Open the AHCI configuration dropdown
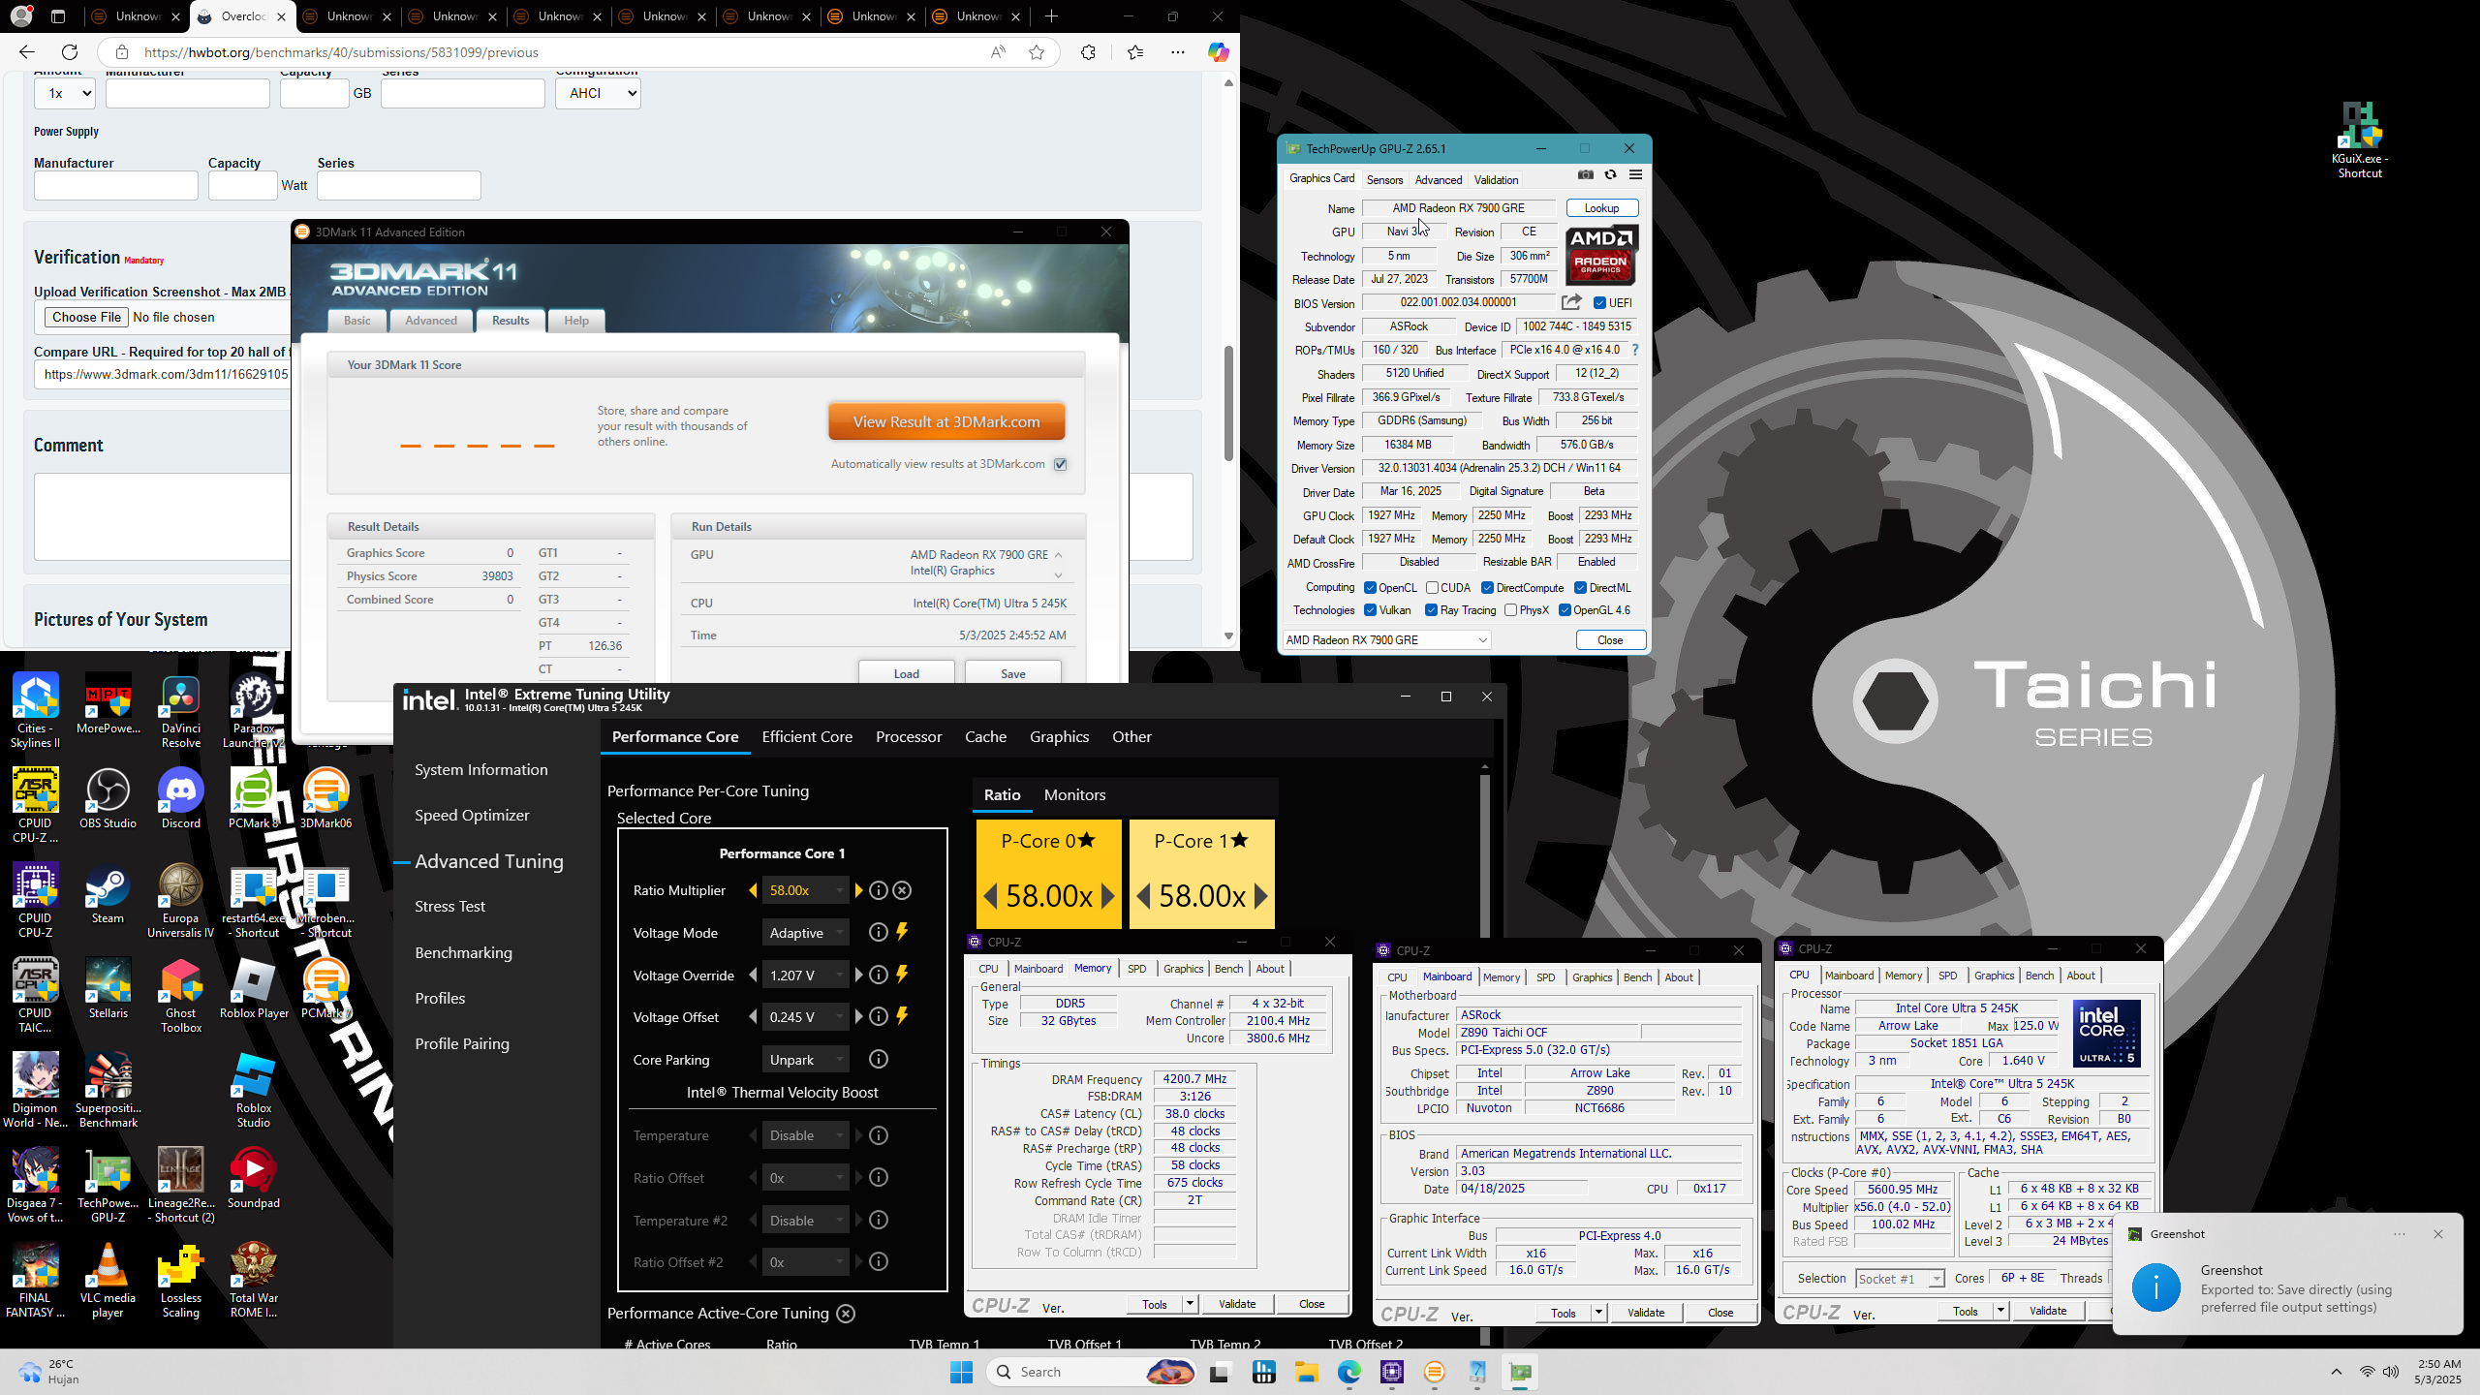Image resolution: width=2480 pixels, height=1395 pixels. point(598,93)
